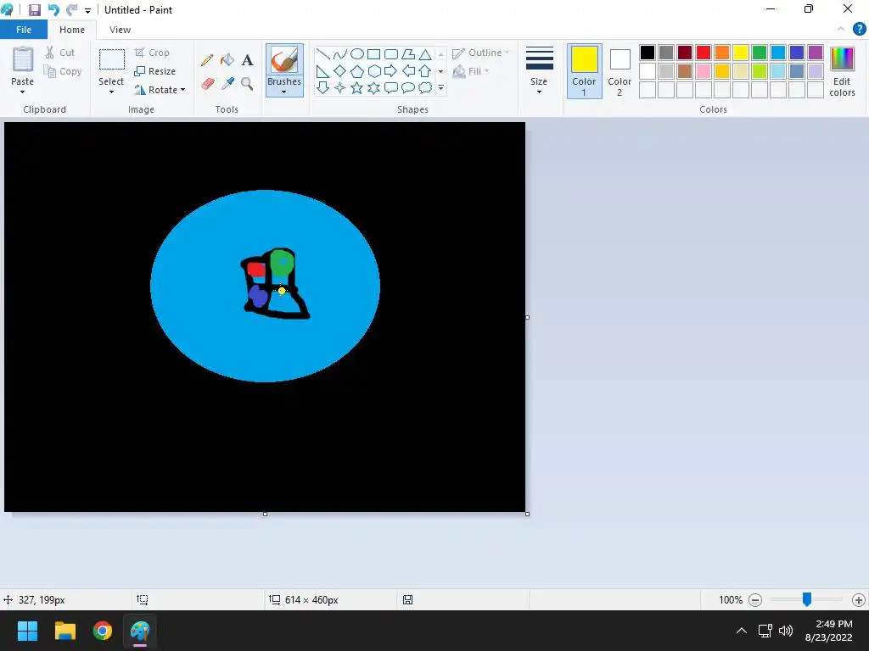Choose the Oval callout shape

pyautogui.click(x=408, y=88)
